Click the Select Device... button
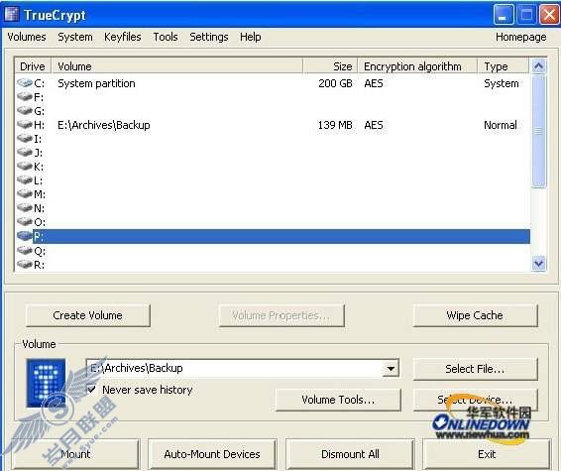Screen dimensions: 561x471 (475, 400)
